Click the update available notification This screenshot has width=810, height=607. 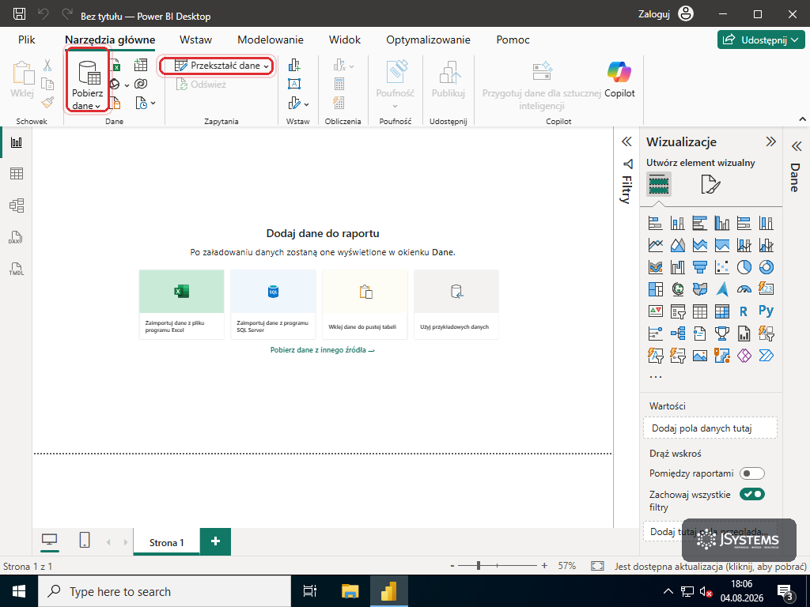710,566
